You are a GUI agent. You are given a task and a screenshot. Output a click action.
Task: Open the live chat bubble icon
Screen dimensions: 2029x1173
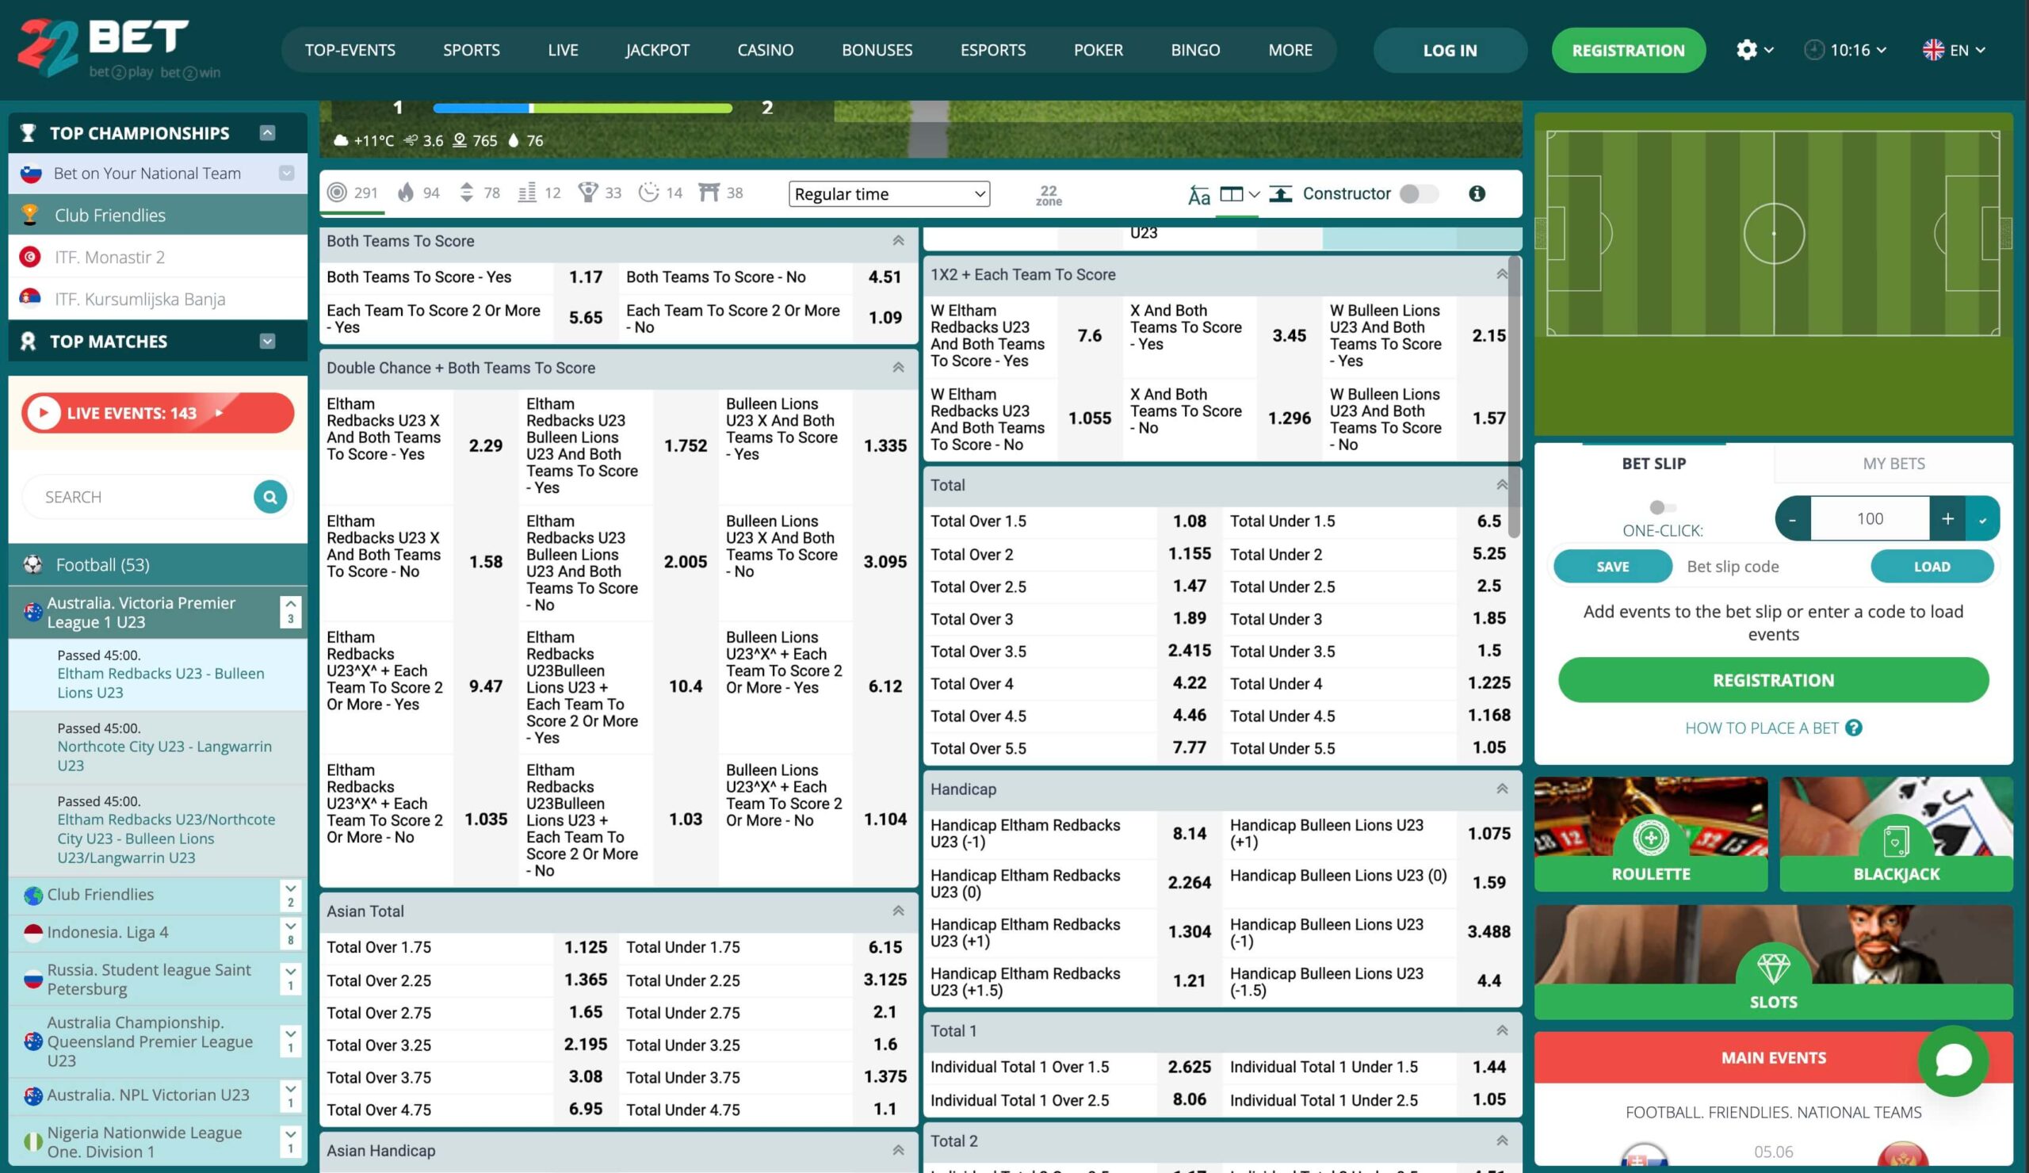pos(1954,1060)
